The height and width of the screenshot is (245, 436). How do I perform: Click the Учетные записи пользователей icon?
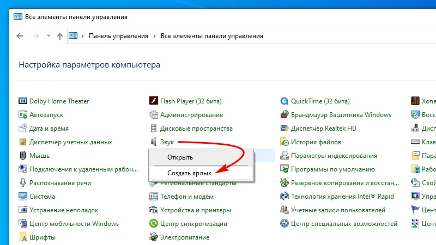(x=284, y=210)
